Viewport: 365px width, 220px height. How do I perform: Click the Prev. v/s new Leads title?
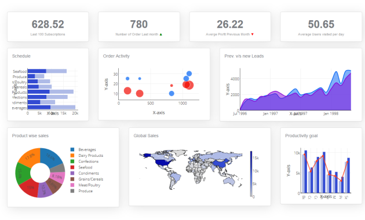click(244, 56)
